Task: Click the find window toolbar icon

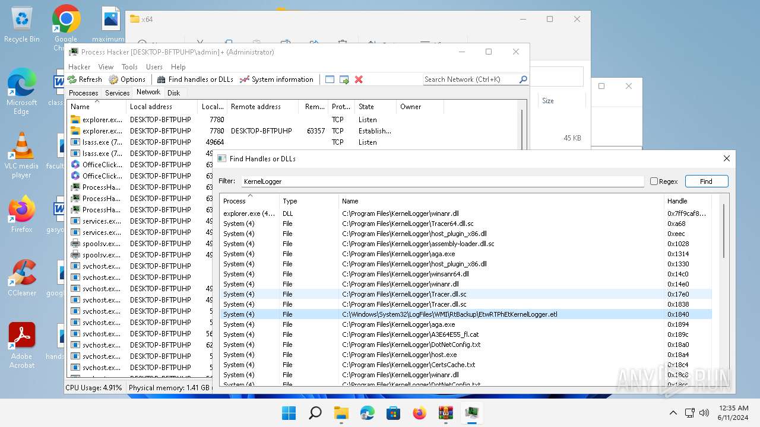Action: point(330,79)
